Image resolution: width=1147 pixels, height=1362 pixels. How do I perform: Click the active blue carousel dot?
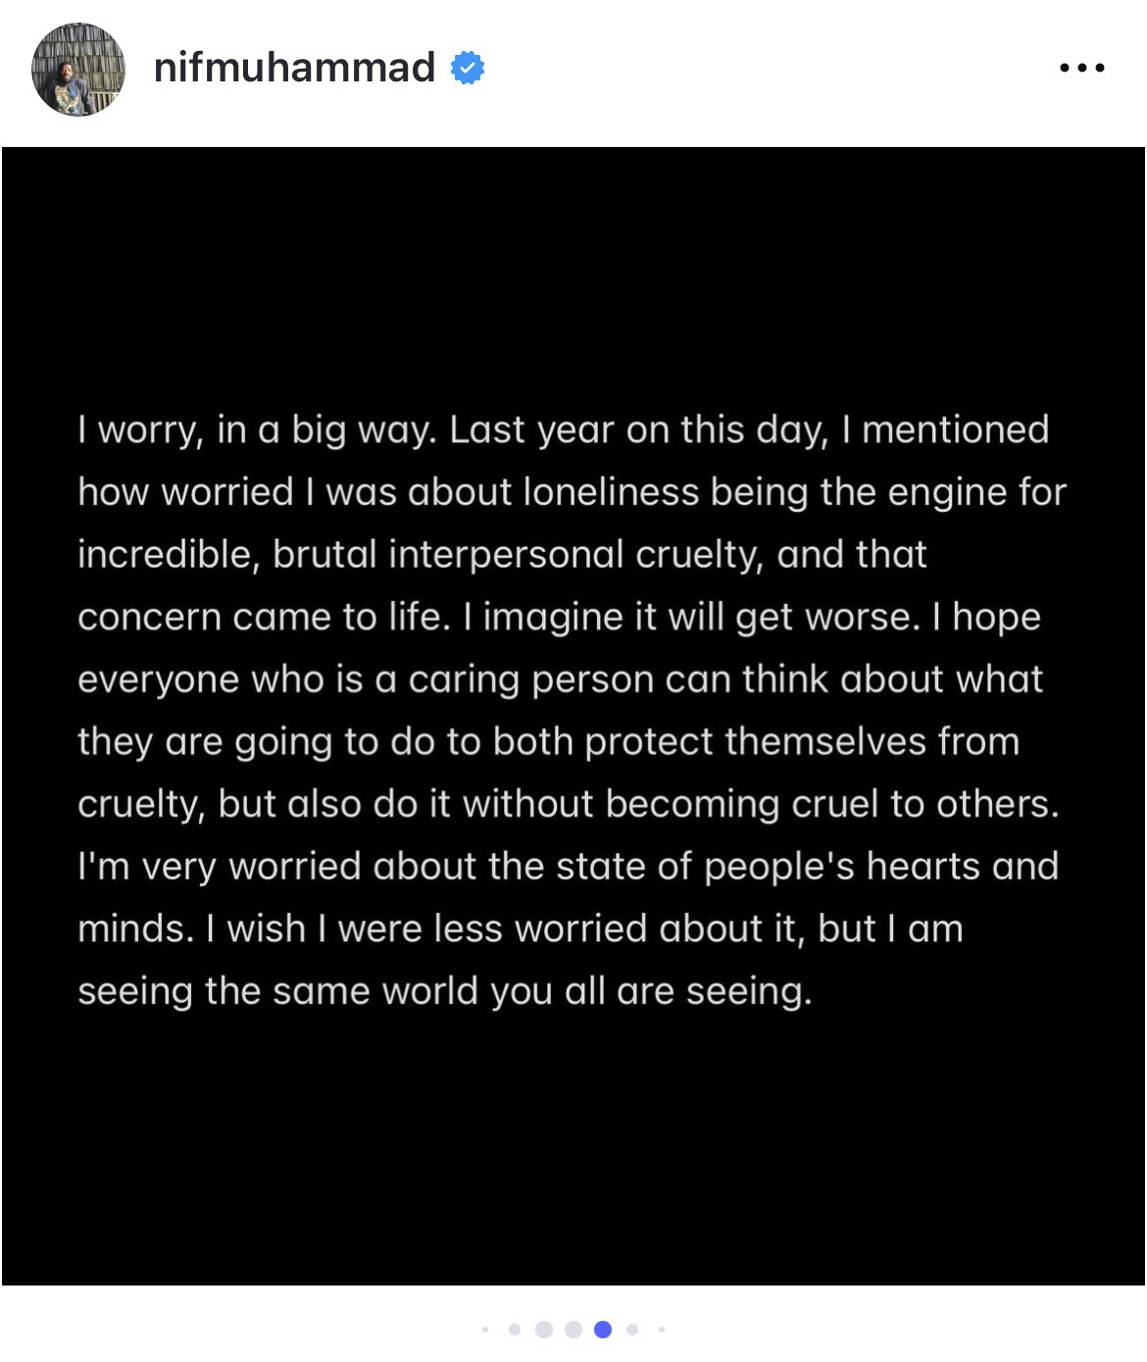coord(603,1330)
